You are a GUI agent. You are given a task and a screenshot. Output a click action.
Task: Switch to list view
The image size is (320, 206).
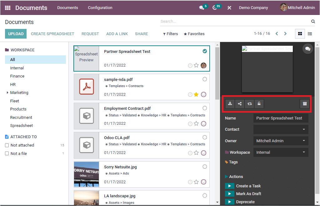click(310, 34)
